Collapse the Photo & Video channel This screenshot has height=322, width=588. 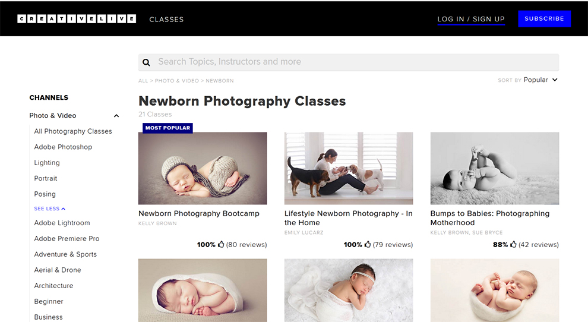(x=116, y=116)
